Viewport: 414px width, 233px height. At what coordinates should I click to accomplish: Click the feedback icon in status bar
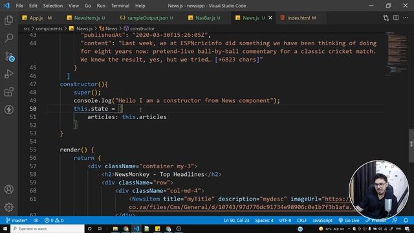(395, 220)
